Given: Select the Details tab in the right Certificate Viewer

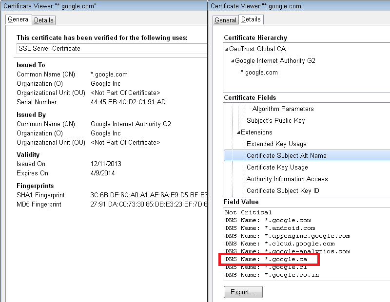Looking at the screenshot, I should pos(251,19).
